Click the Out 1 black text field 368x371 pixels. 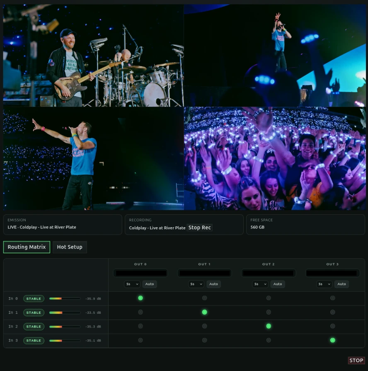coord(204,273)
